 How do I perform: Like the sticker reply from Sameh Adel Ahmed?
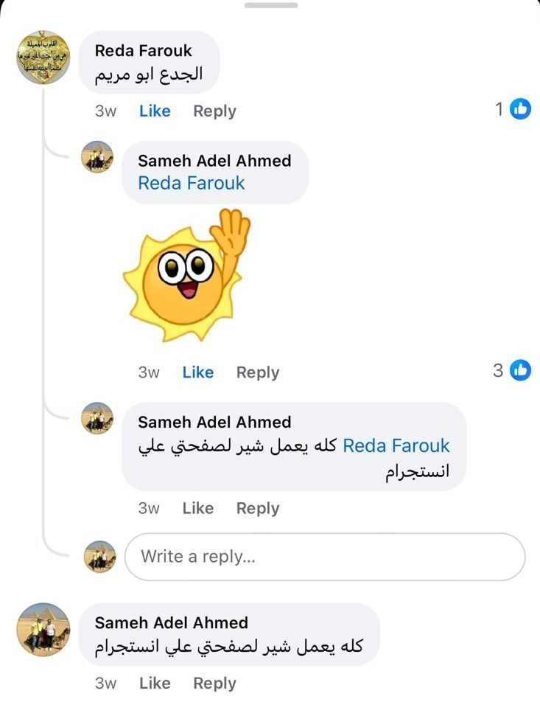click(197, 372)
